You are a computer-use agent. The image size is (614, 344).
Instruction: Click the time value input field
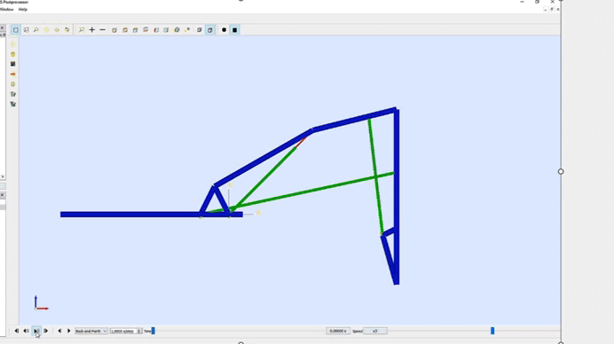coord(338,331)
